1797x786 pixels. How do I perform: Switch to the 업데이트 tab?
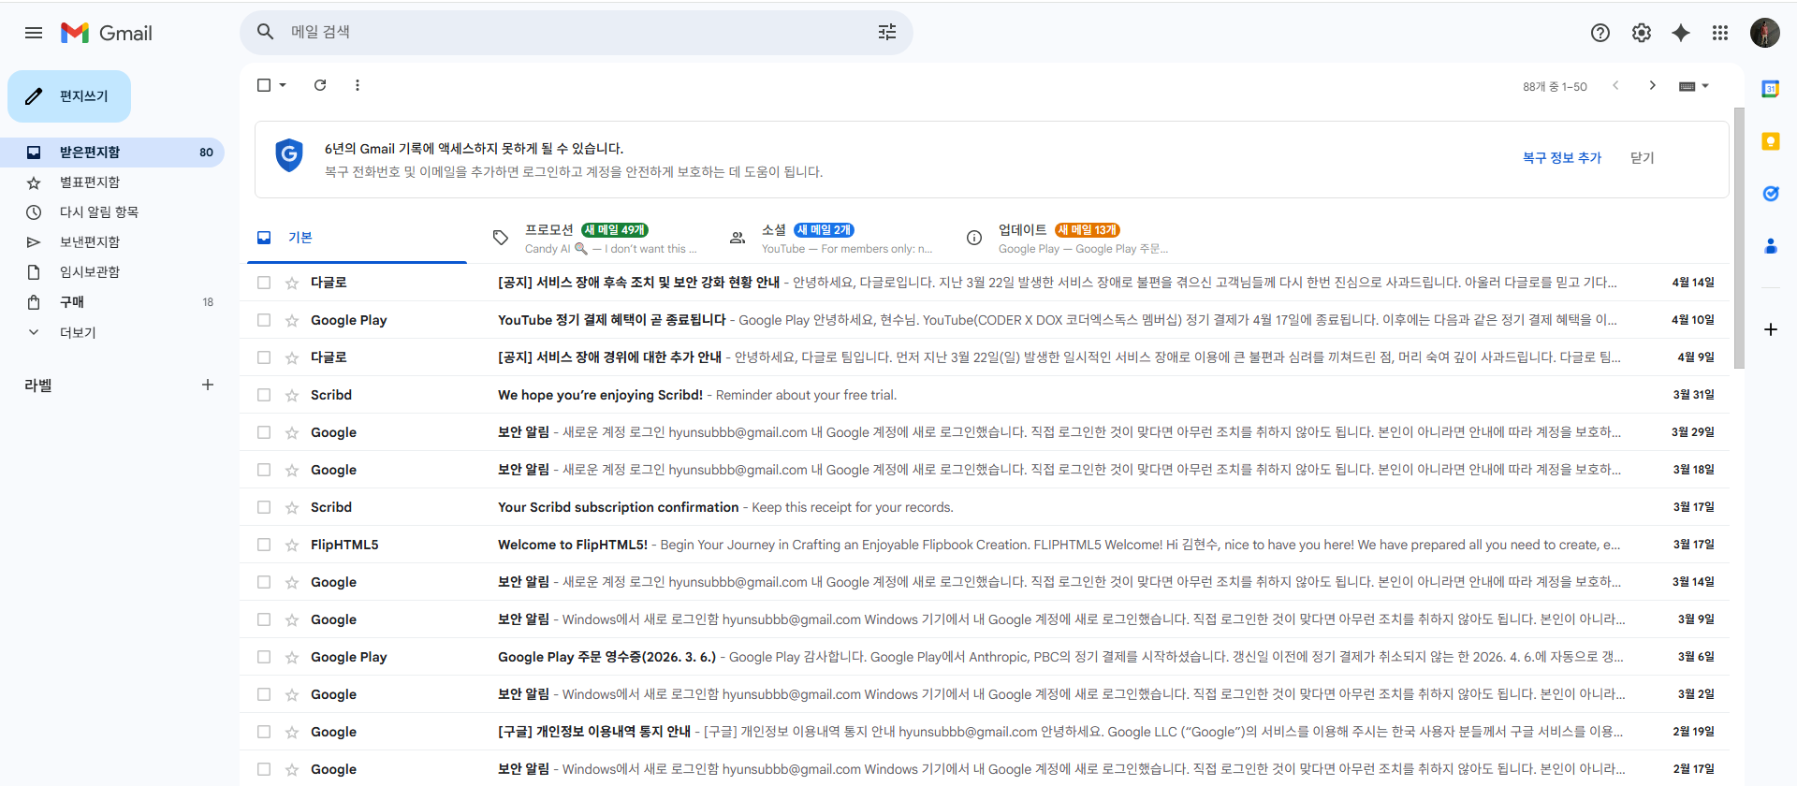[1069, 238]
